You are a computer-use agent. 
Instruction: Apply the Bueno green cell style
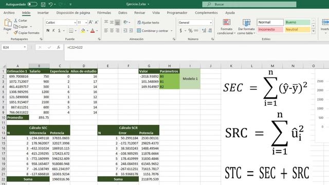point(298,22)
